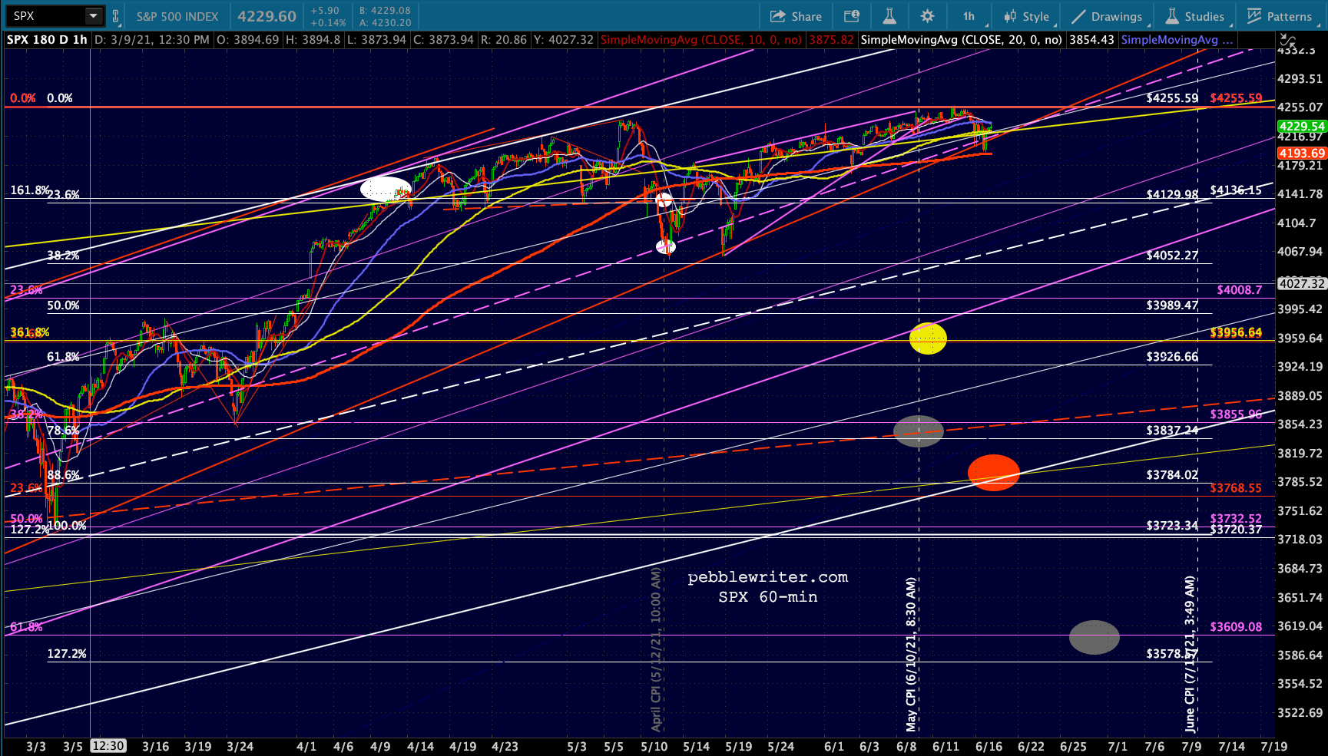Select the red ellipse drawing near 3784
Screen dimensions: 1328x756
coord(993,473)
